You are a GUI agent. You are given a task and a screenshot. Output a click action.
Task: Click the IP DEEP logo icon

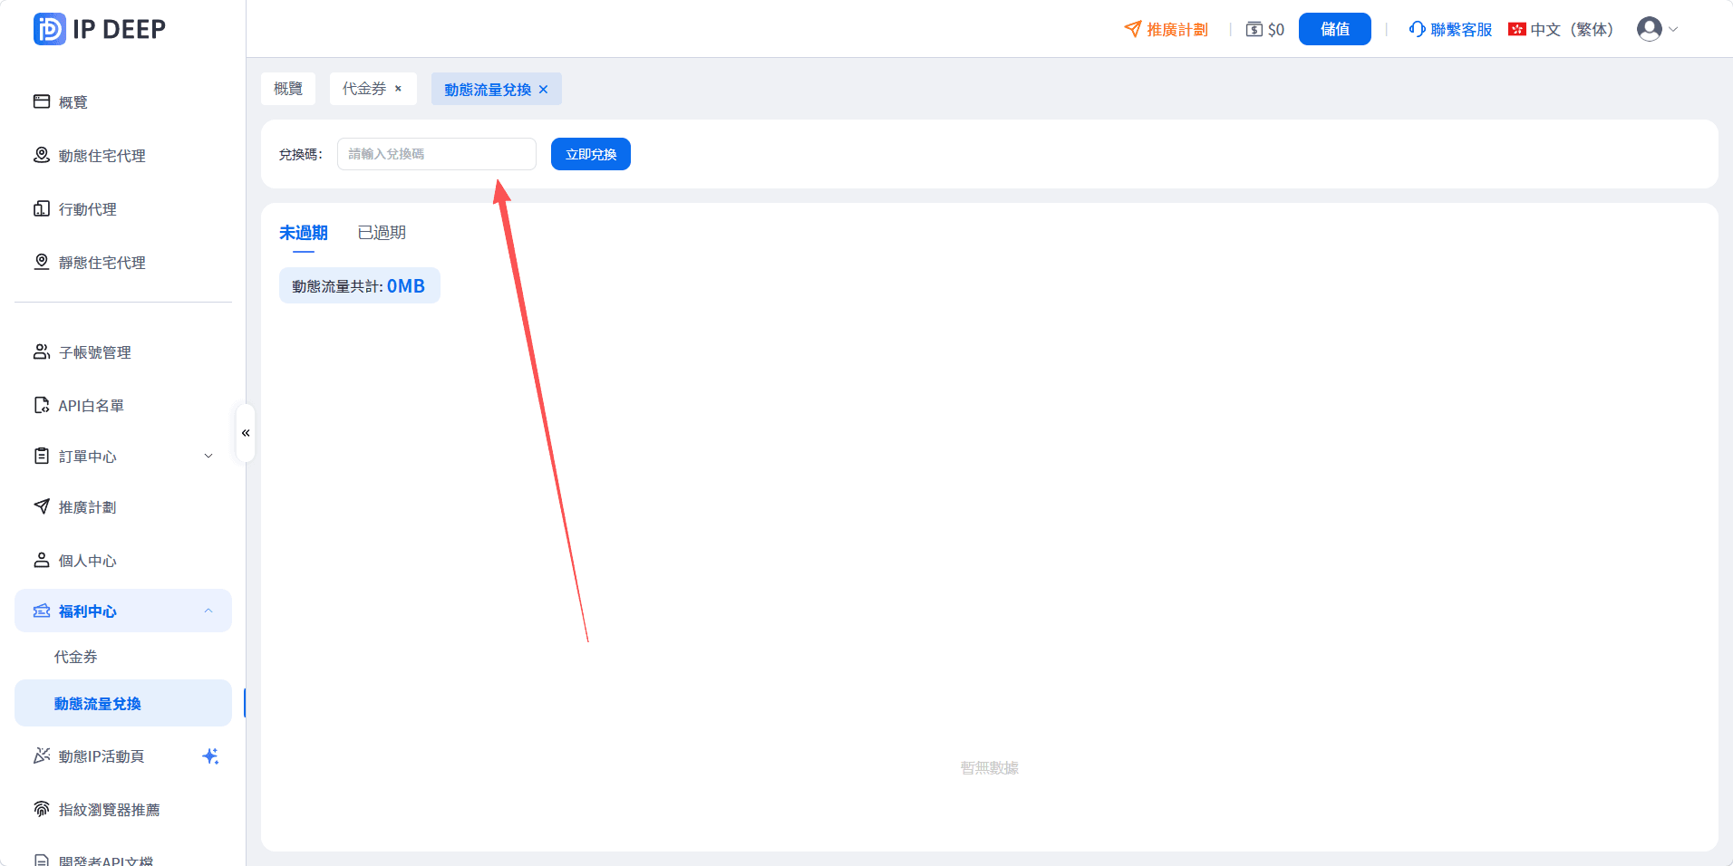pyautogui.click(x=49, y=29)
